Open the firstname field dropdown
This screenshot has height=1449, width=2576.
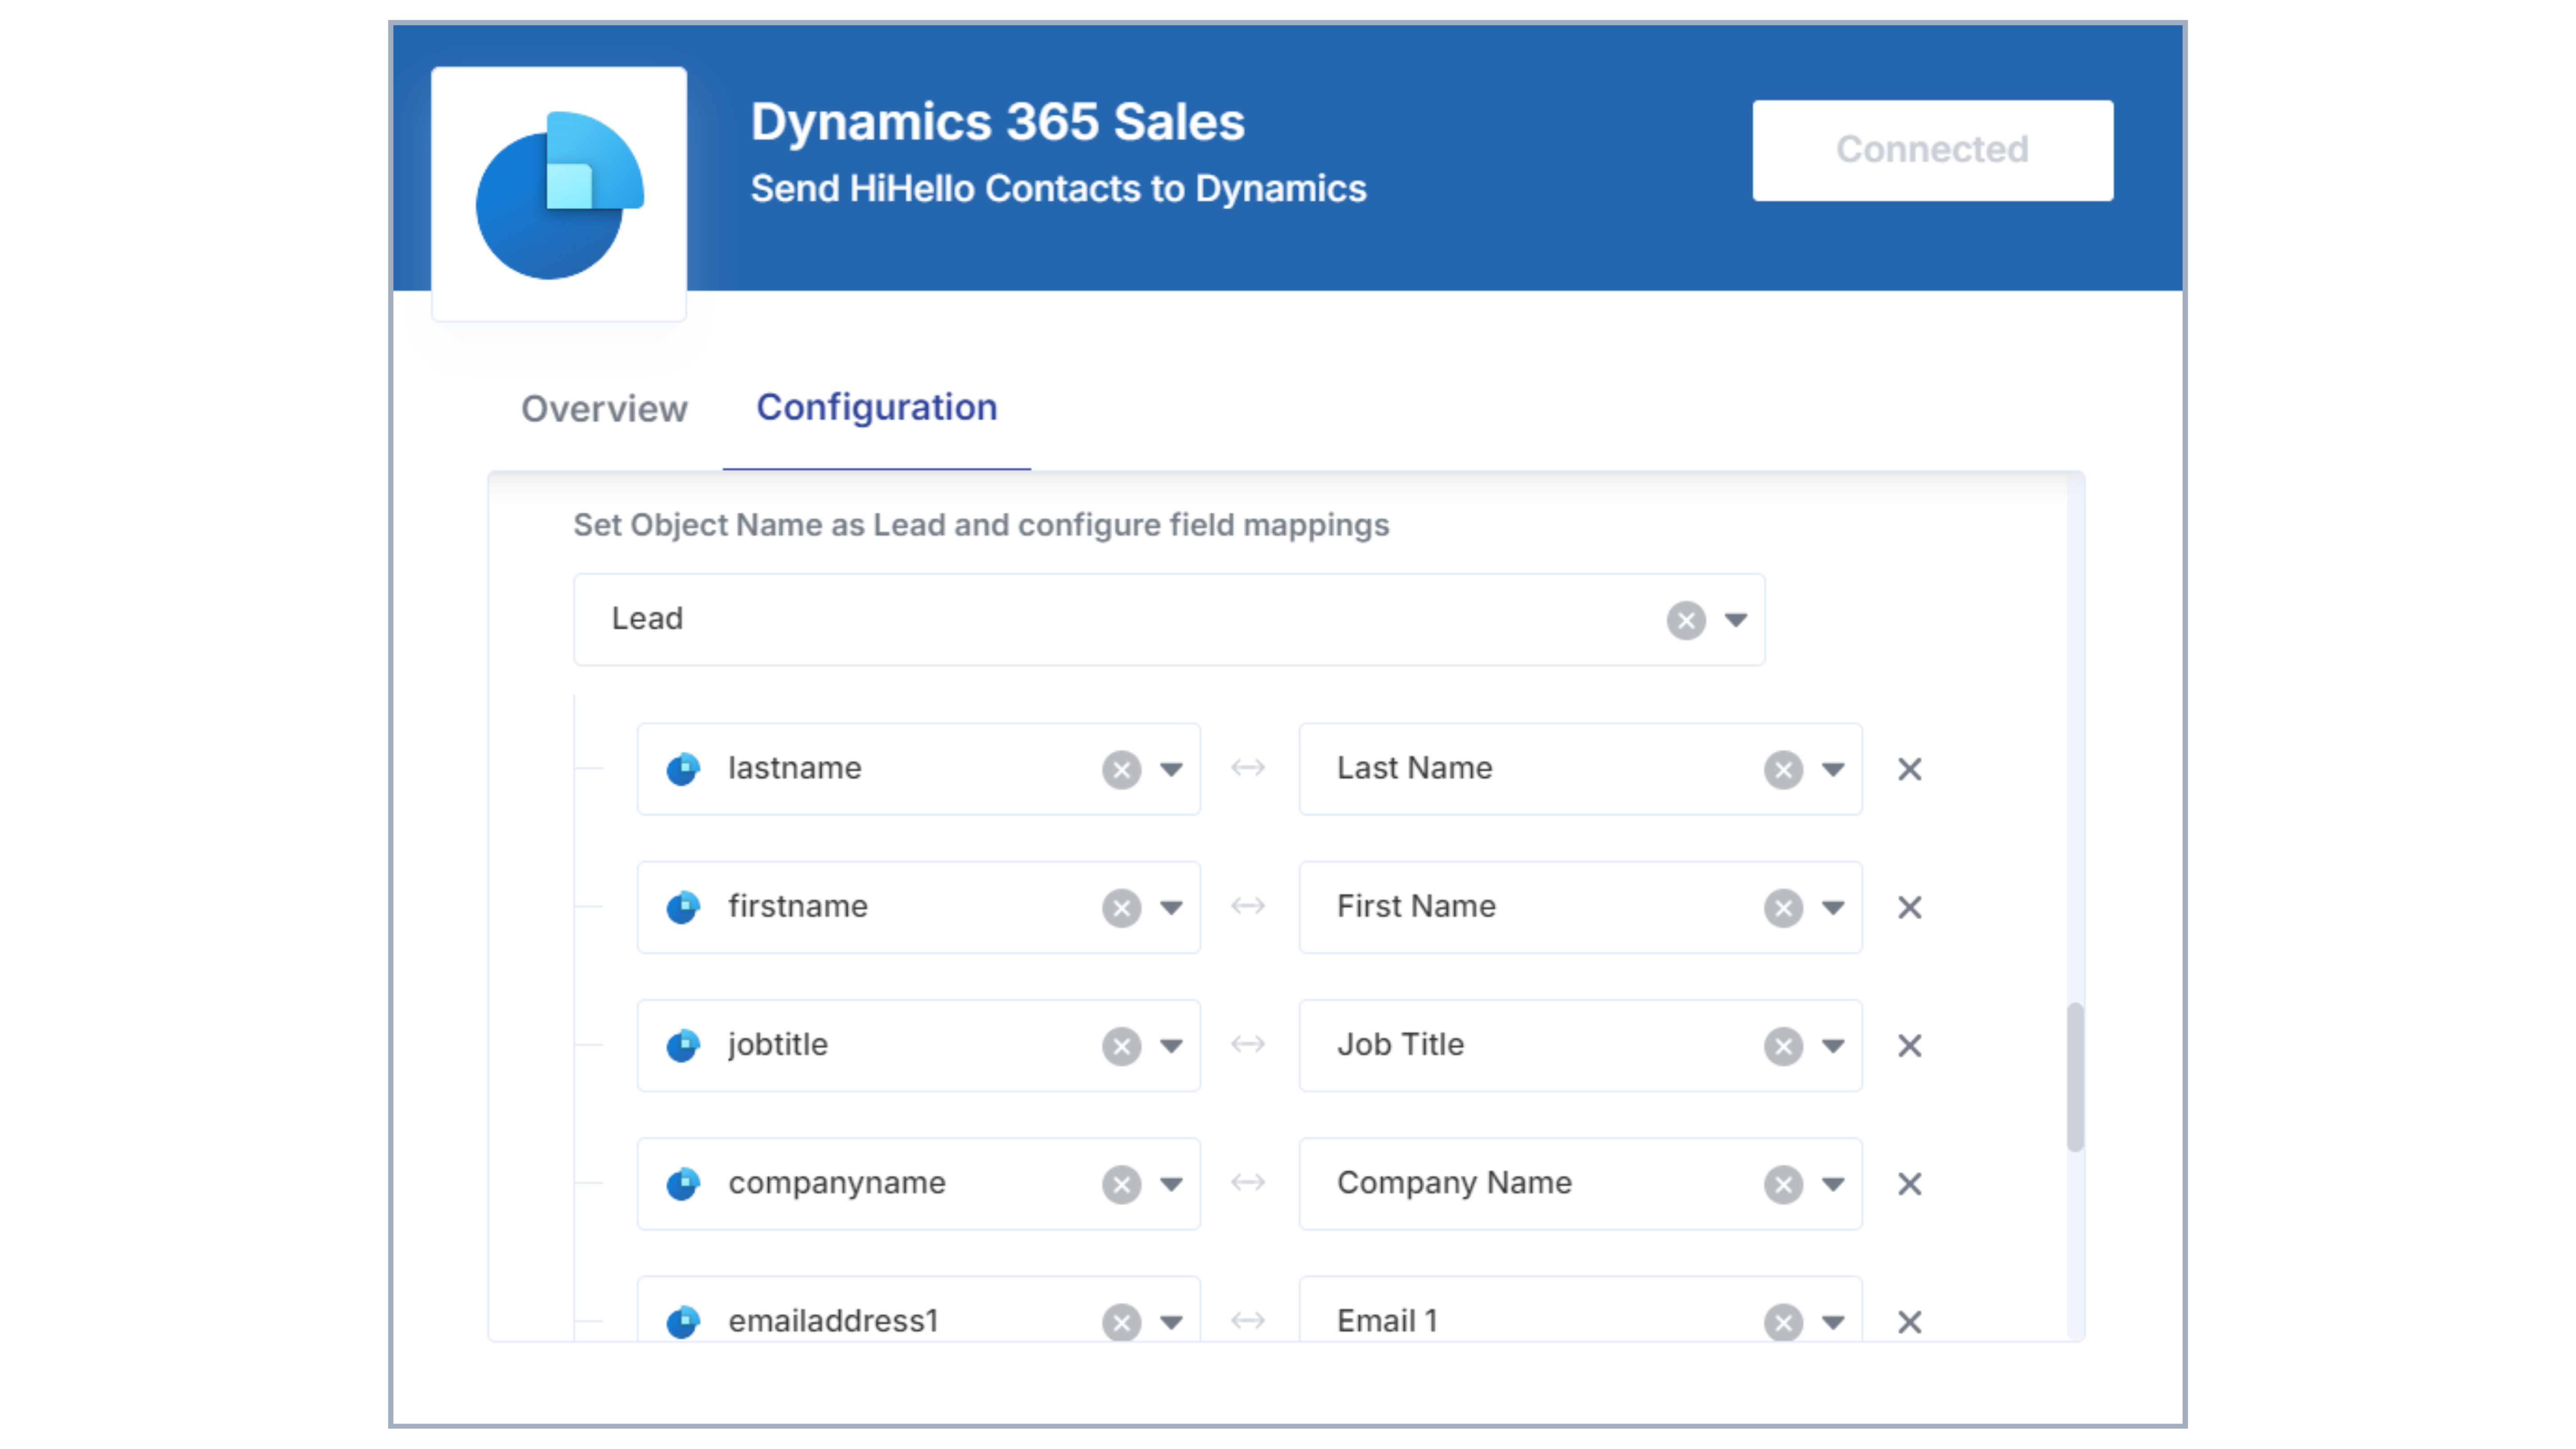pyautogui.click(x=1170, y=908)
